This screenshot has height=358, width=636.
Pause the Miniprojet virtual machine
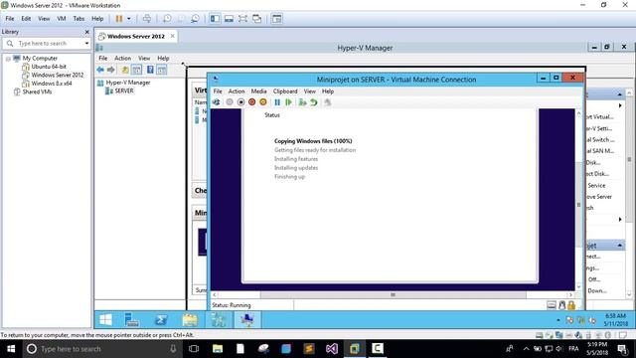click(x=277, y=102)
